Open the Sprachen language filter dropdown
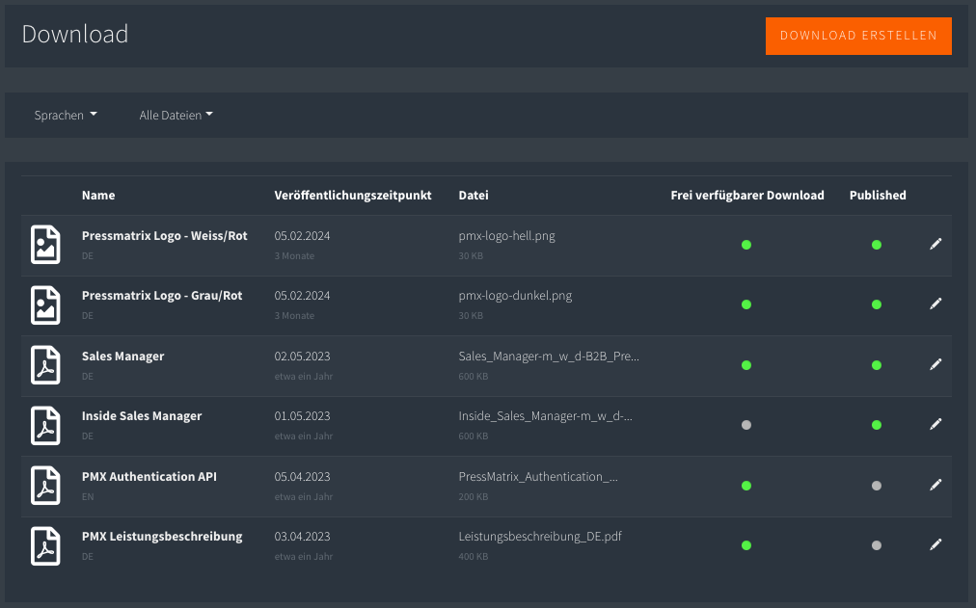This screenshot has width=976, height=608. (x=66, y=115)
